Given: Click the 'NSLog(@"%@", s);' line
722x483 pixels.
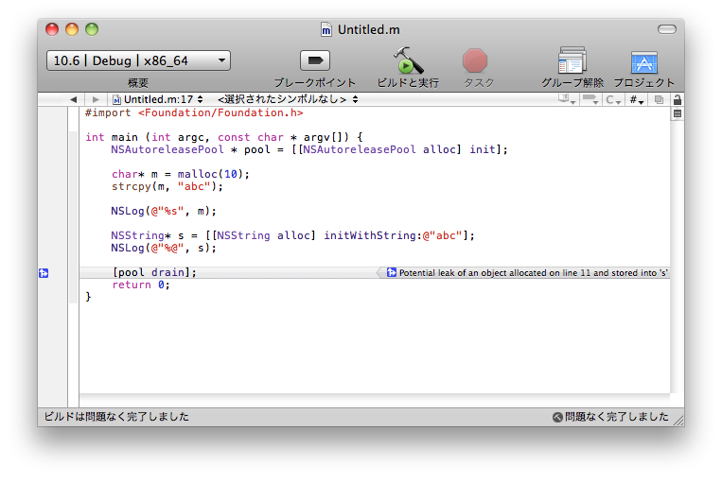Looking at the screenshot, I should pos(164,248).
